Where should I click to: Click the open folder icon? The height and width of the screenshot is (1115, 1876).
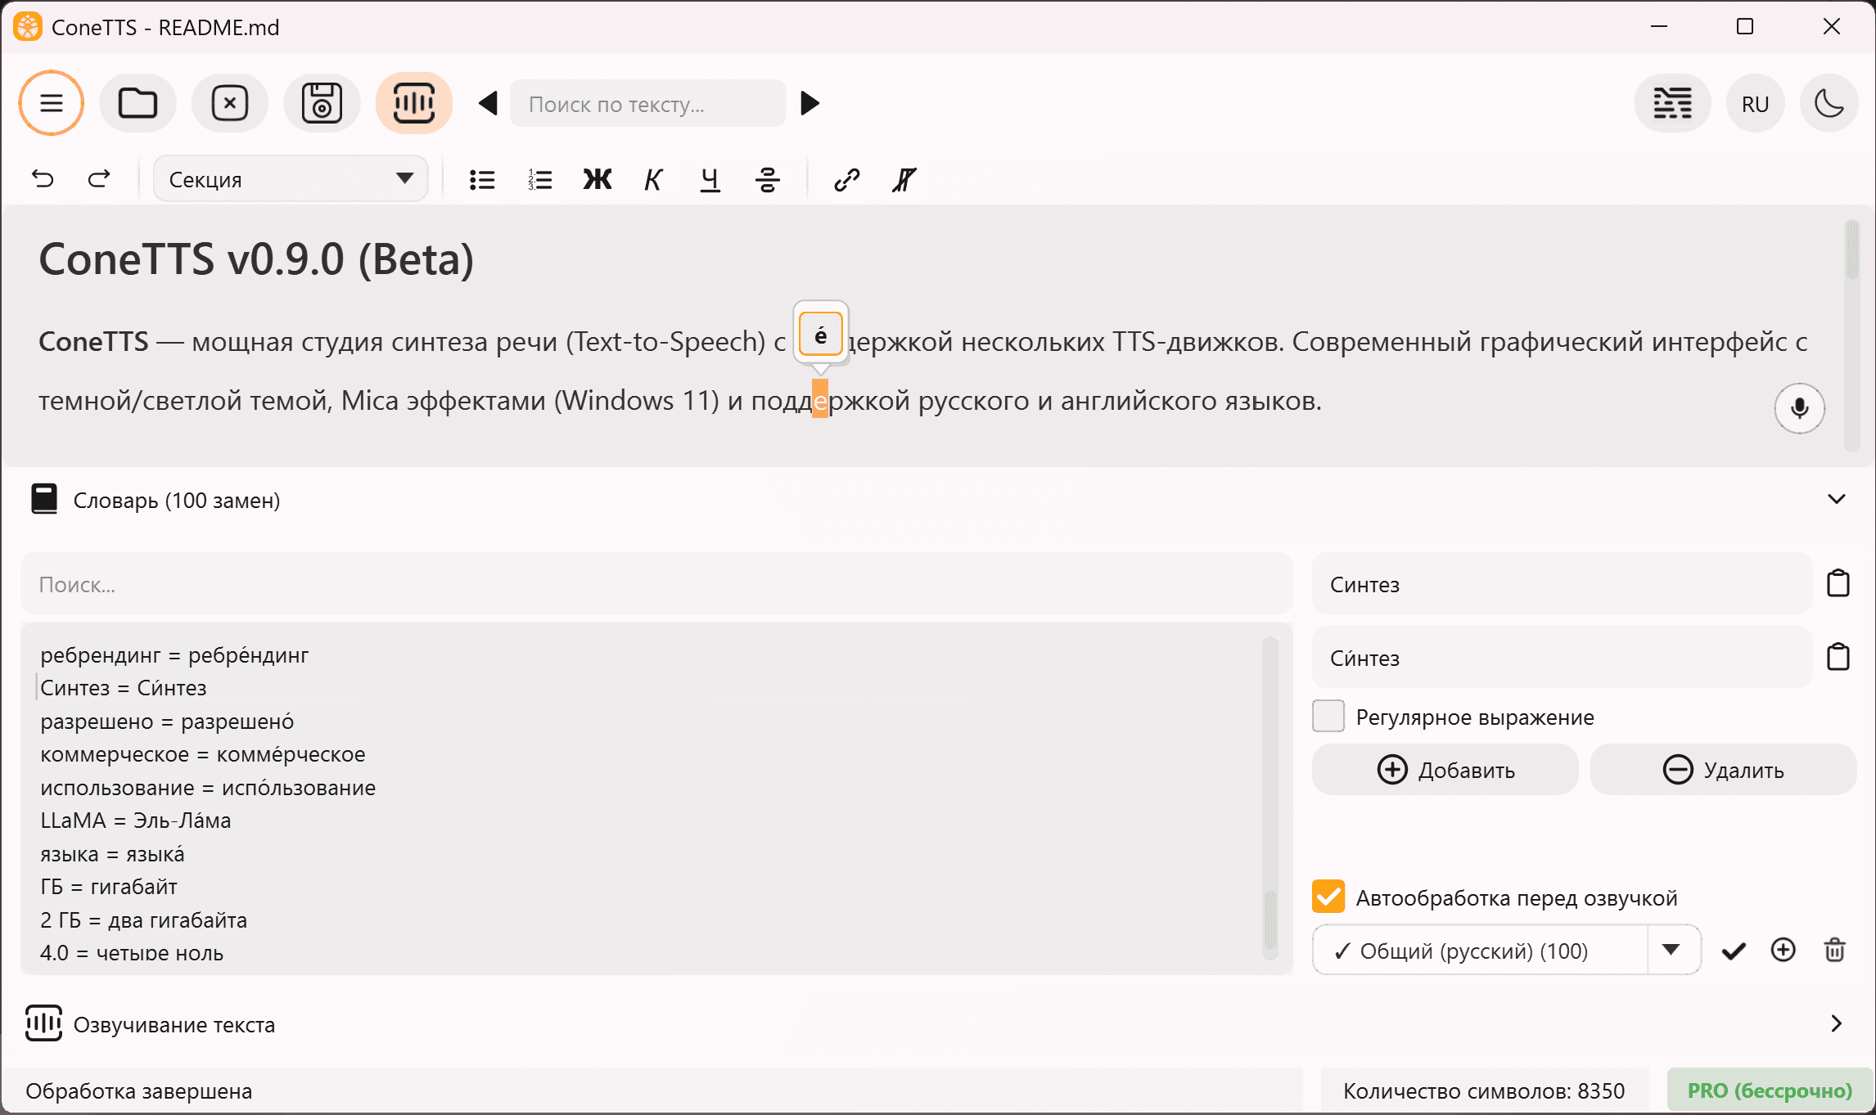138,103
